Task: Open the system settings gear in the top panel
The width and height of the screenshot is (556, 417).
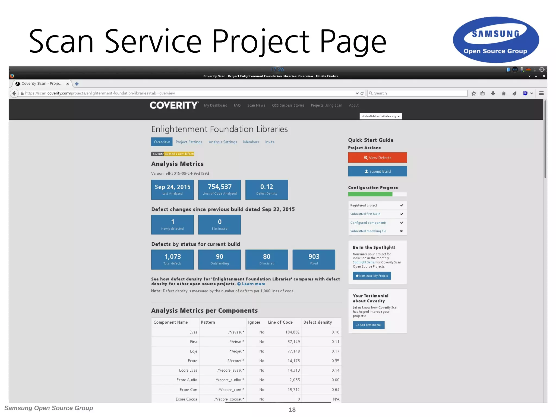Action: point(542,69)
